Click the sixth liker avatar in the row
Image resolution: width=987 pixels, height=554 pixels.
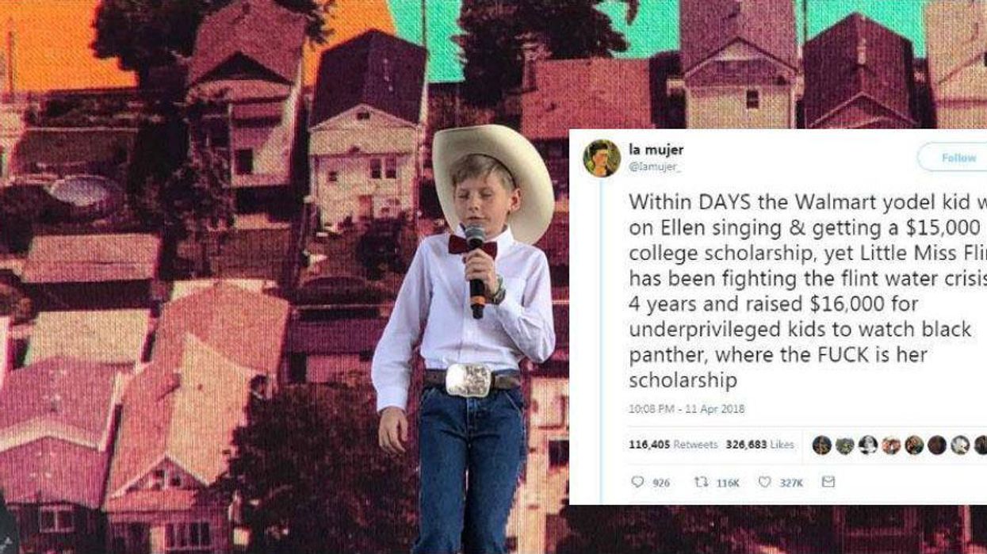pos(937,445)
